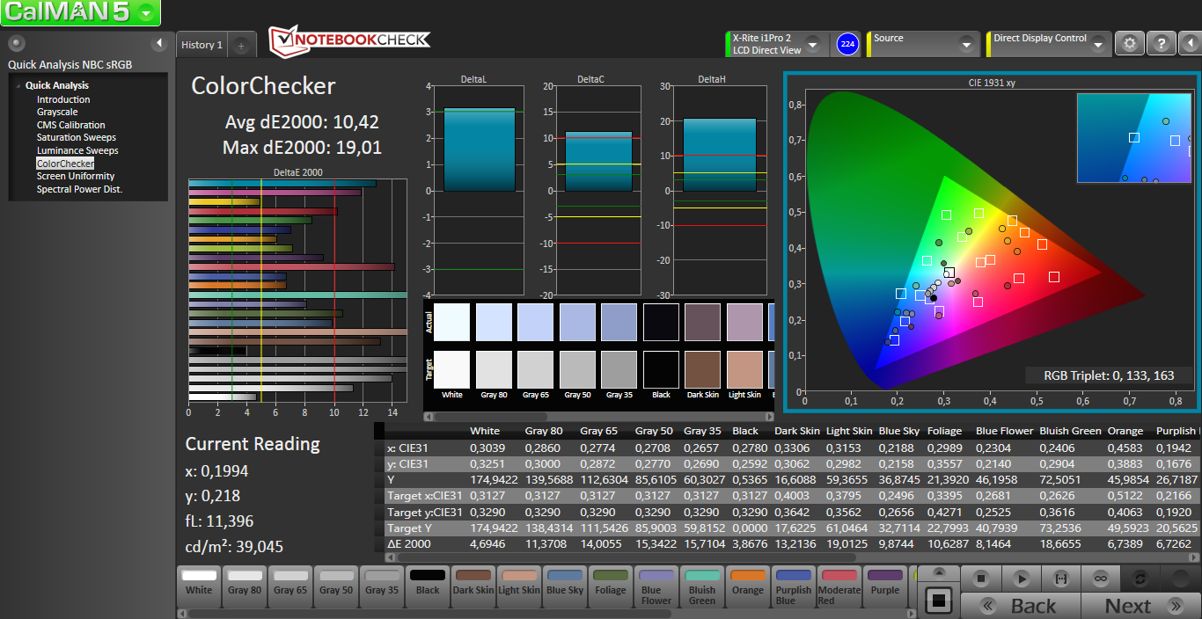
Task: Click the single read bracket icon
Action: point(1060,579)
